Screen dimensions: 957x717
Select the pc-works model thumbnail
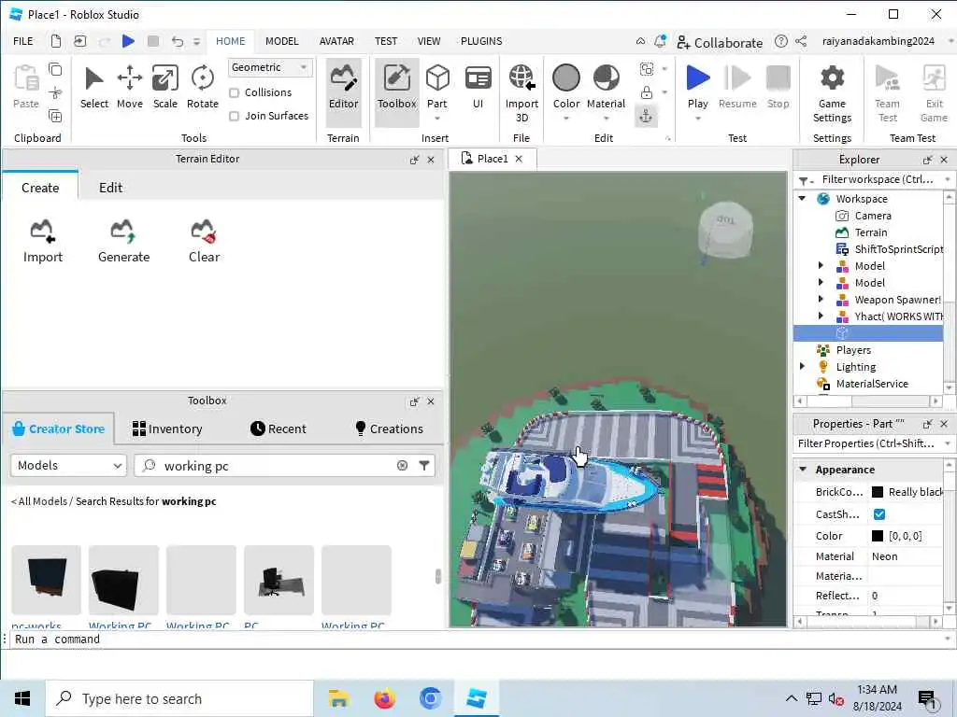point(46,580)
